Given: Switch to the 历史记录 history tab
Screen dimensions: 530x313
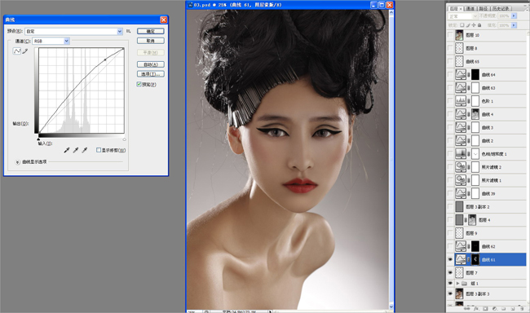Looking at the screenshot, I should (501, 8).
